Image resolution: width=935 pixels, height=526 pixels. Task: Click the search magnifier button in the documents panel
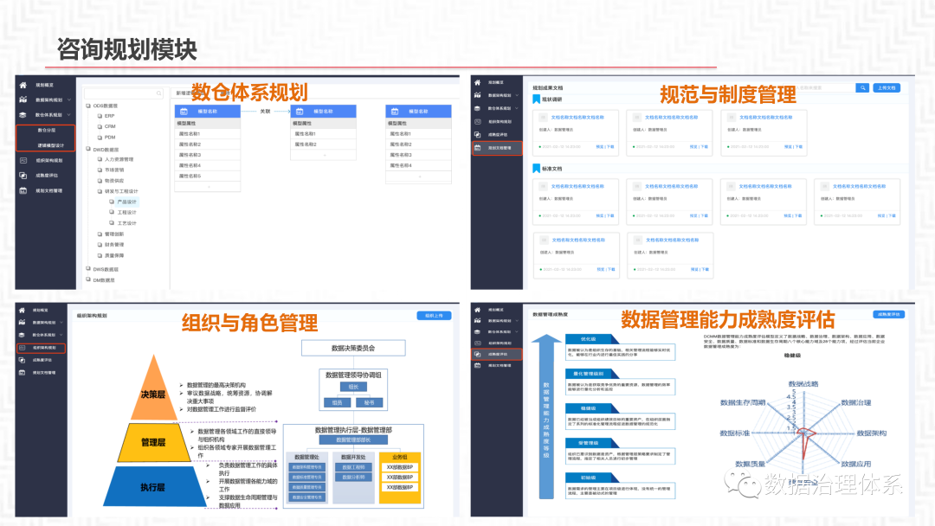tap(862, 87)
